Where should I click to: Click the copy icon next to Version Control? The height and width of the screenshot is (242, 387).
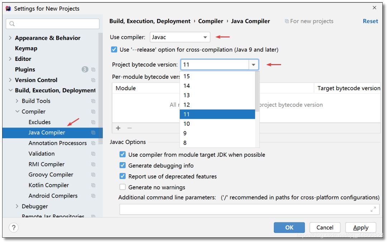coord(93,80)
